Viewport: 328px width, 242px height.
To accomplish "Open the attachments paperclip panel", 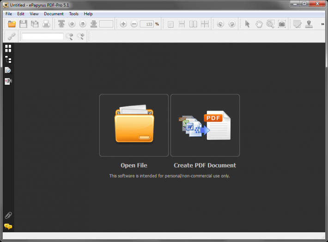I will point(8,215).
